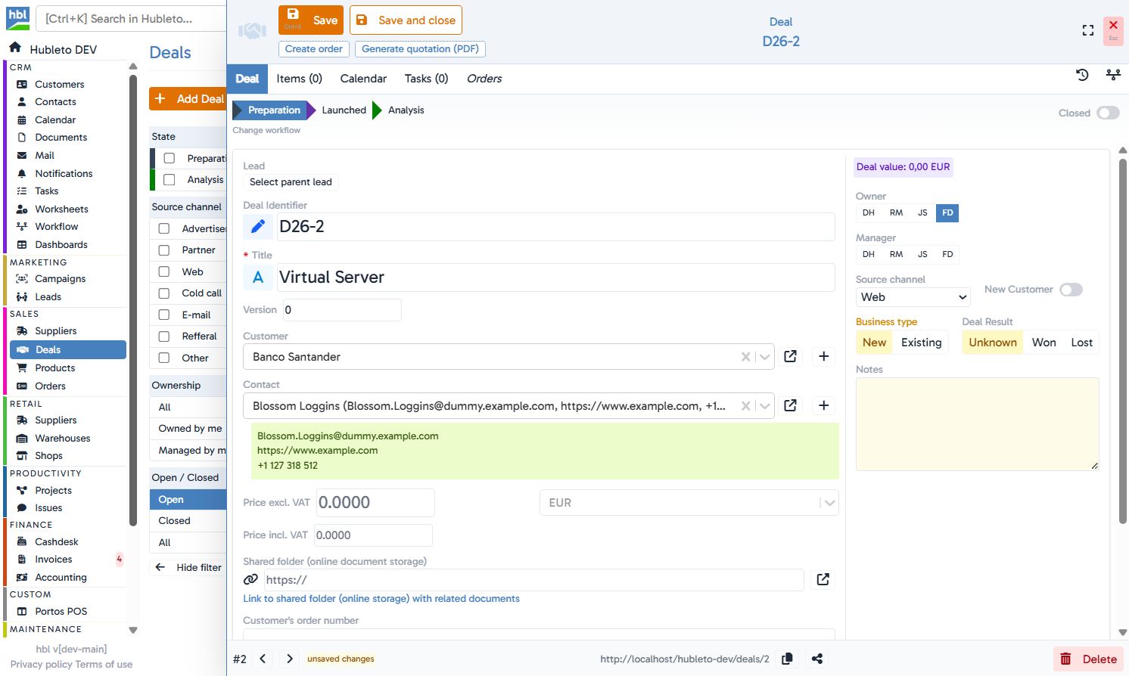This screenshot has width=1129, height=676.
Task: Open the Source channel dropdown
Action: click(913, 297)
